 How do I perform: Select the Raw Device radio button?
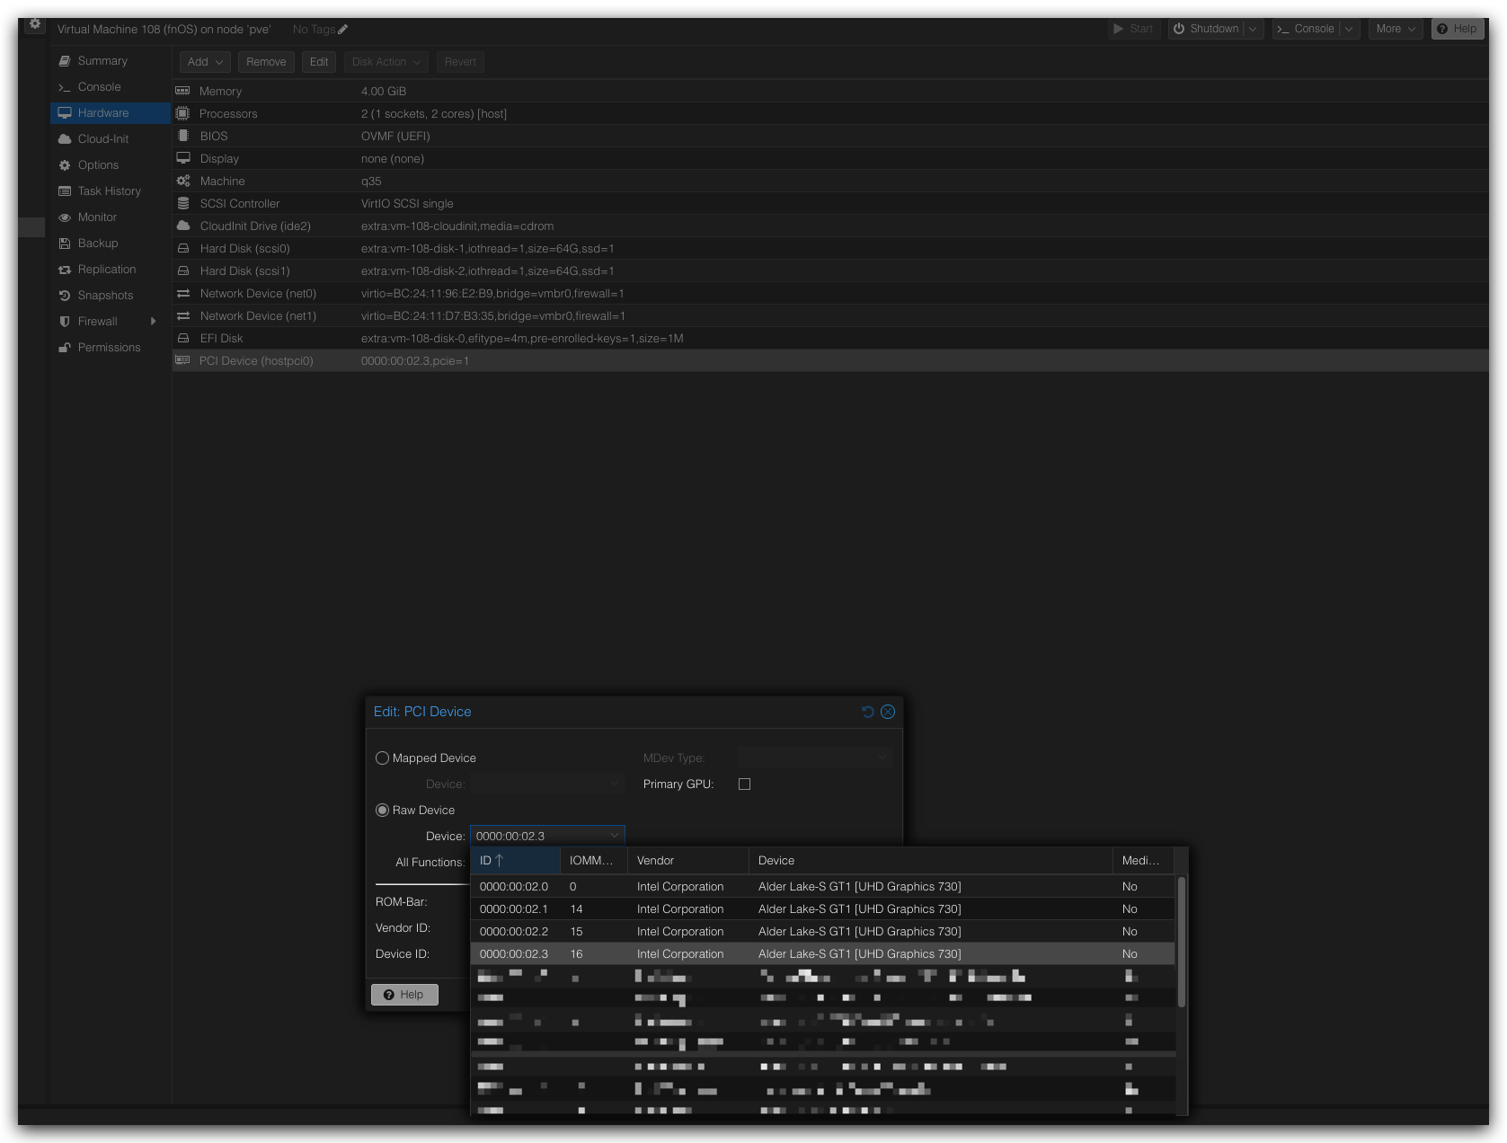click(x=383, y=811)
